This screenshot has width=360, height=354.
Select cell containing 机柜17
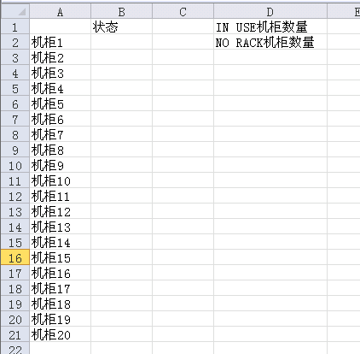click(60, 288)
